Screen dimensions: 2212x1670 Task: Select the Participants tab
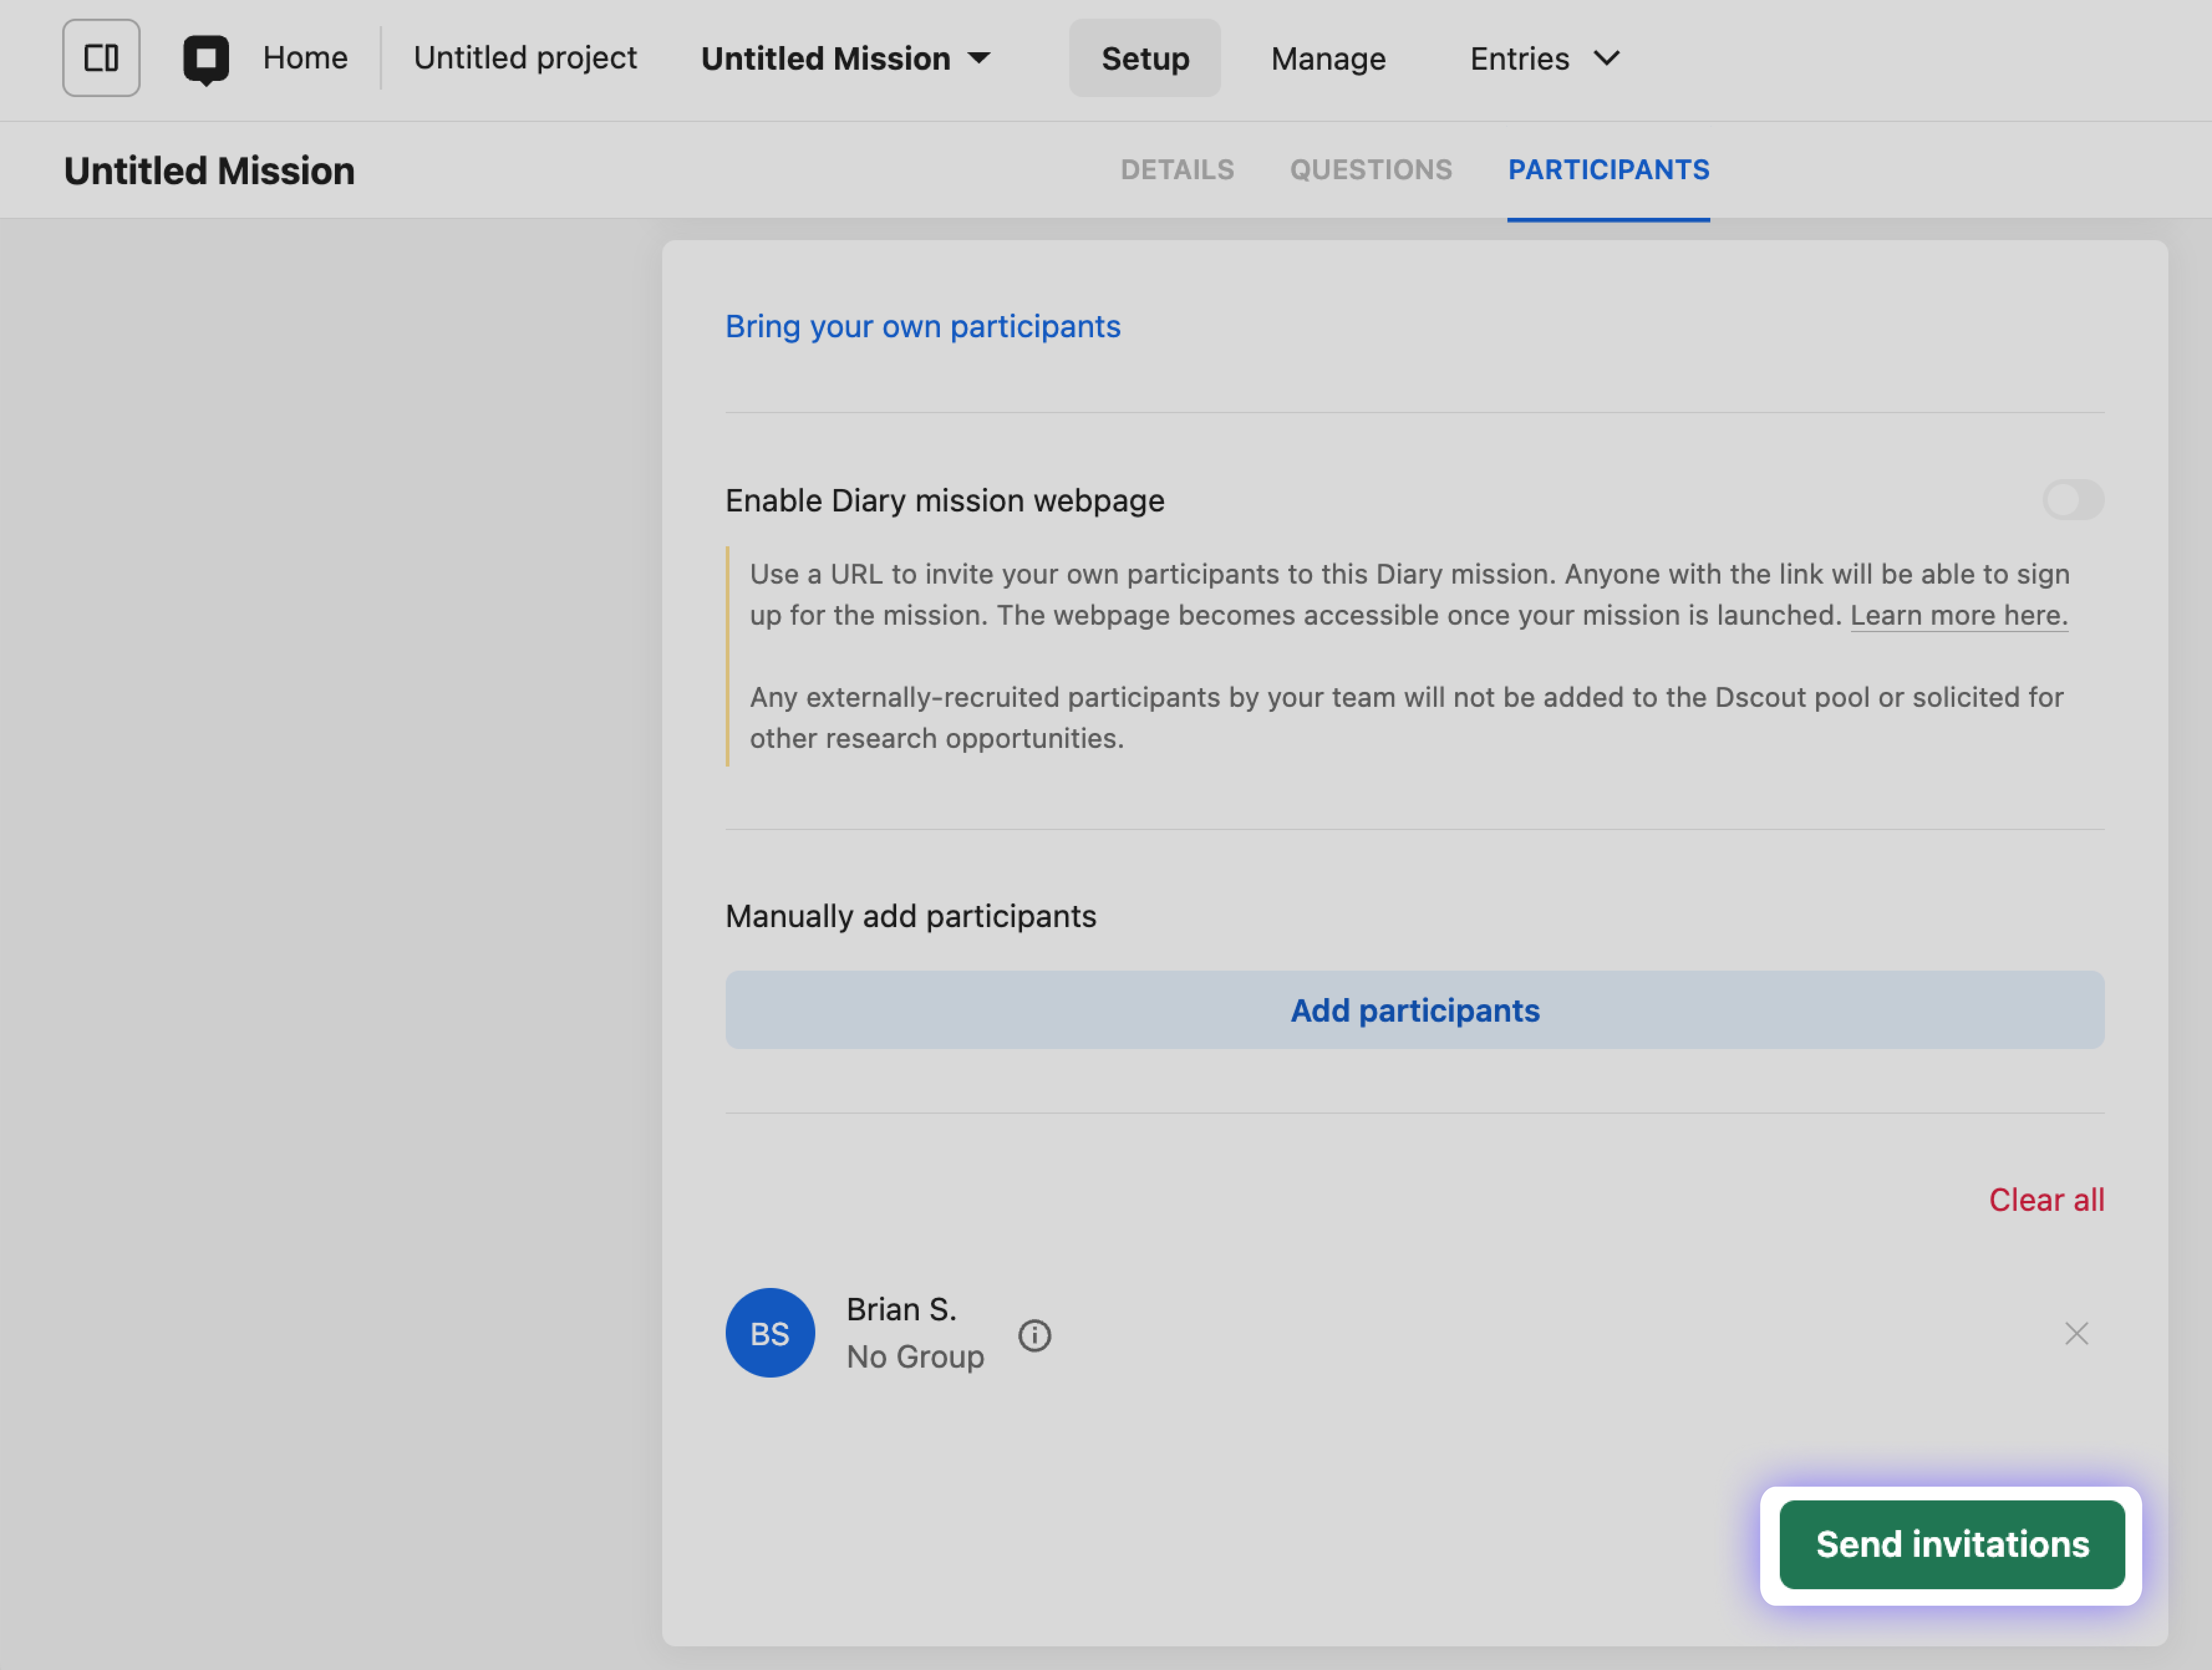(1608, 170)
